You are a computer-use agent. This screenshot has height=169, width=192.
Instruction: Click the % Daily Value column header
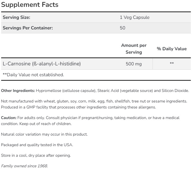pos(172,49)
